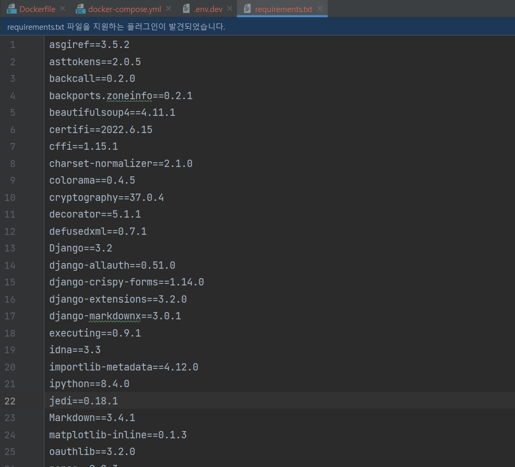Viewport: 515px width, 467px height.
Task: Click the beautifulsoup4==4.11.1 entry
Action: pyautogui.click(x=112, y=113)
